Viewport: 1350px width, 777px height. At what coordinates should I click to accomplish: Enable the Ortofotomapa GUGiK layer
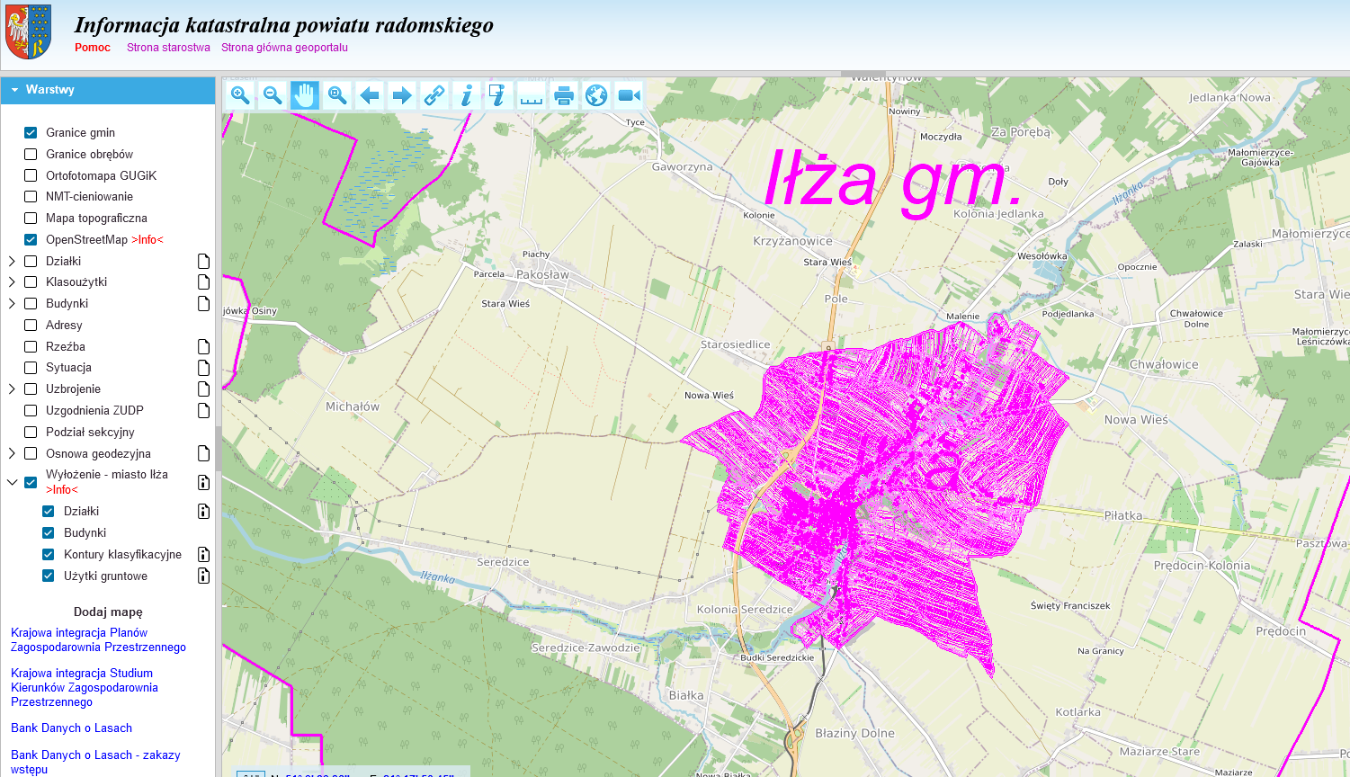(31, 175)
